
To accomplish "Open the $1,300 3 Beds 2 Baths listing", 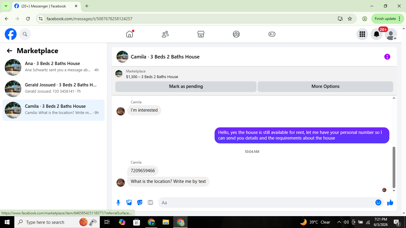I will (152, 77).
